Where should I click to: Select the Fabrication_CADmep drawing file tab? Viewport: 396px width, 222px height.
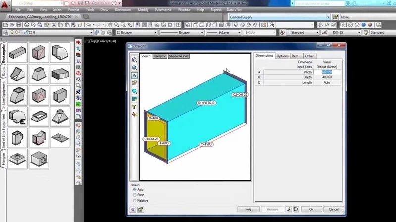click(41, 17)
